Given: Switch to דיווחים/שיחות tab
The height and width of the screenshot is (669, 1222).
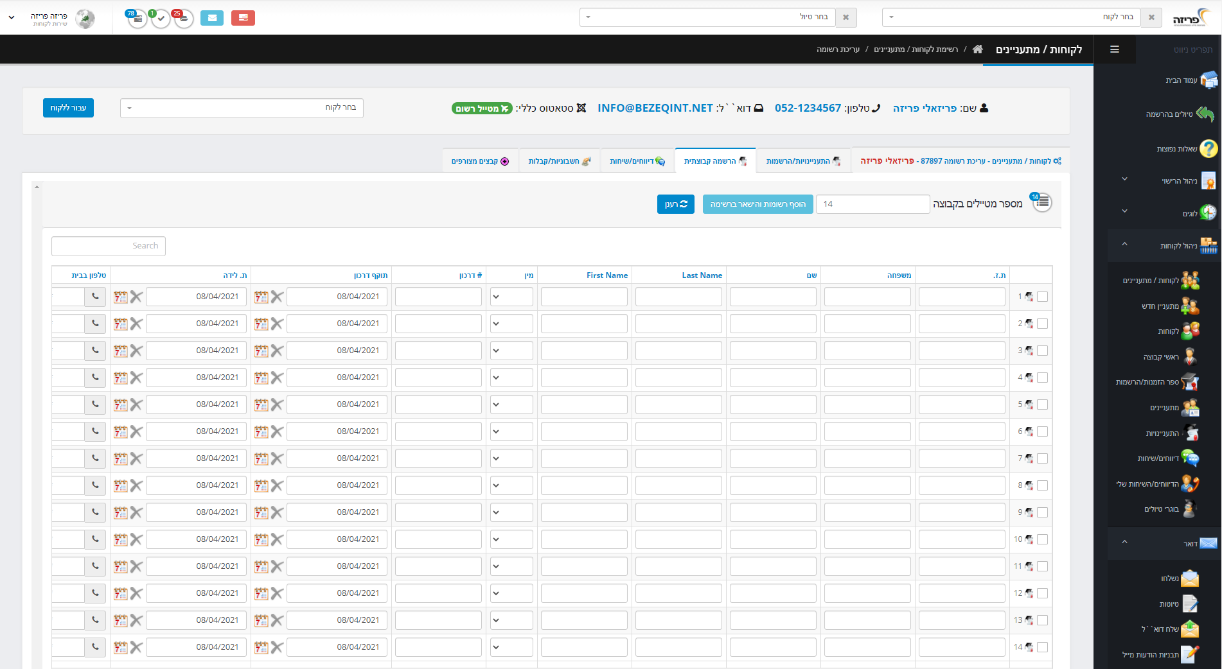Looking at the screenshot, I should (637, 161).
